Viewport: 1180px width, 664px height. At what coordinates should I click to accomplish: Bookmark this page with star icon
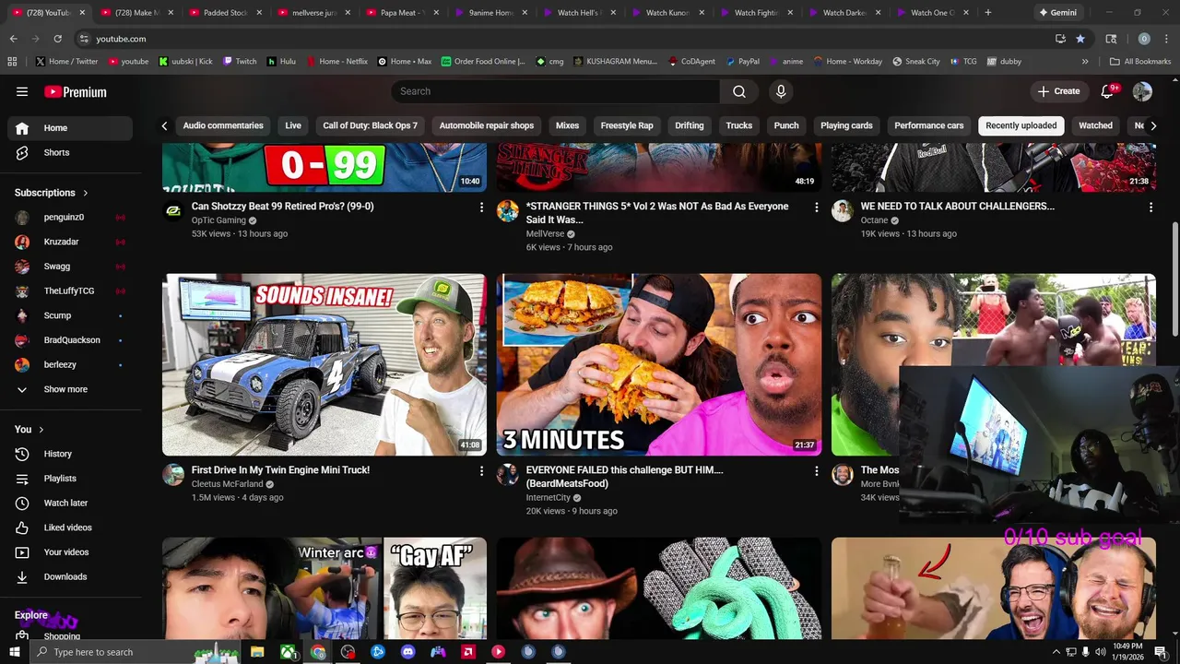coord(1080,39)
